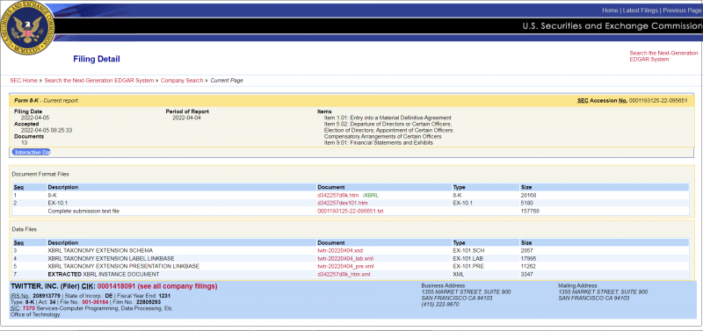
Task: Go to Latest Filings
Action: coord(641,11)
